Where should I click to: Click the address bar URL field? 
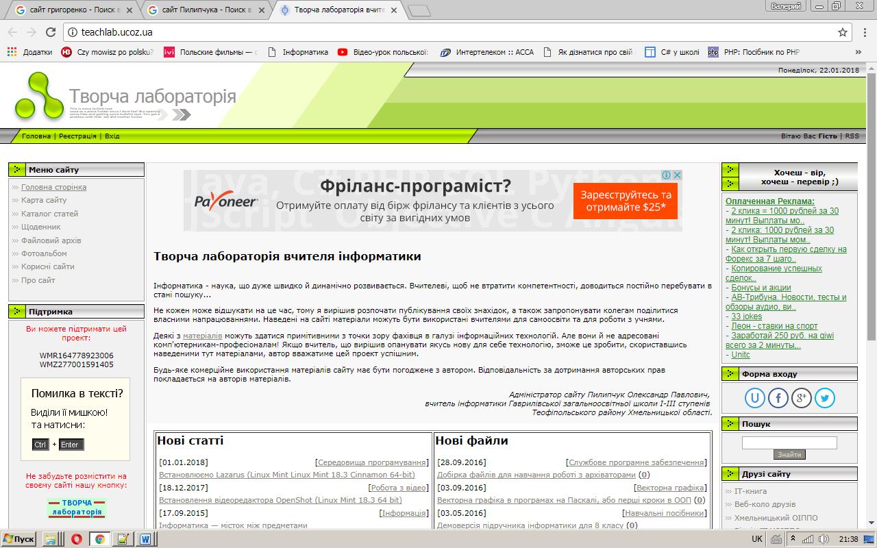click(x=452, y=32)
